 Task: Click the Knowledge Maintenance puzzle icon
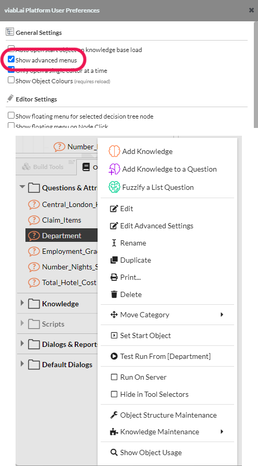[x=114, y=432]
